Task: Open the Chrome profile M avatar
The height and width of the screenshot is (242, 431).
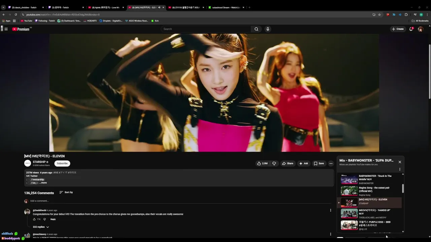Action: [x=421, y=14]
